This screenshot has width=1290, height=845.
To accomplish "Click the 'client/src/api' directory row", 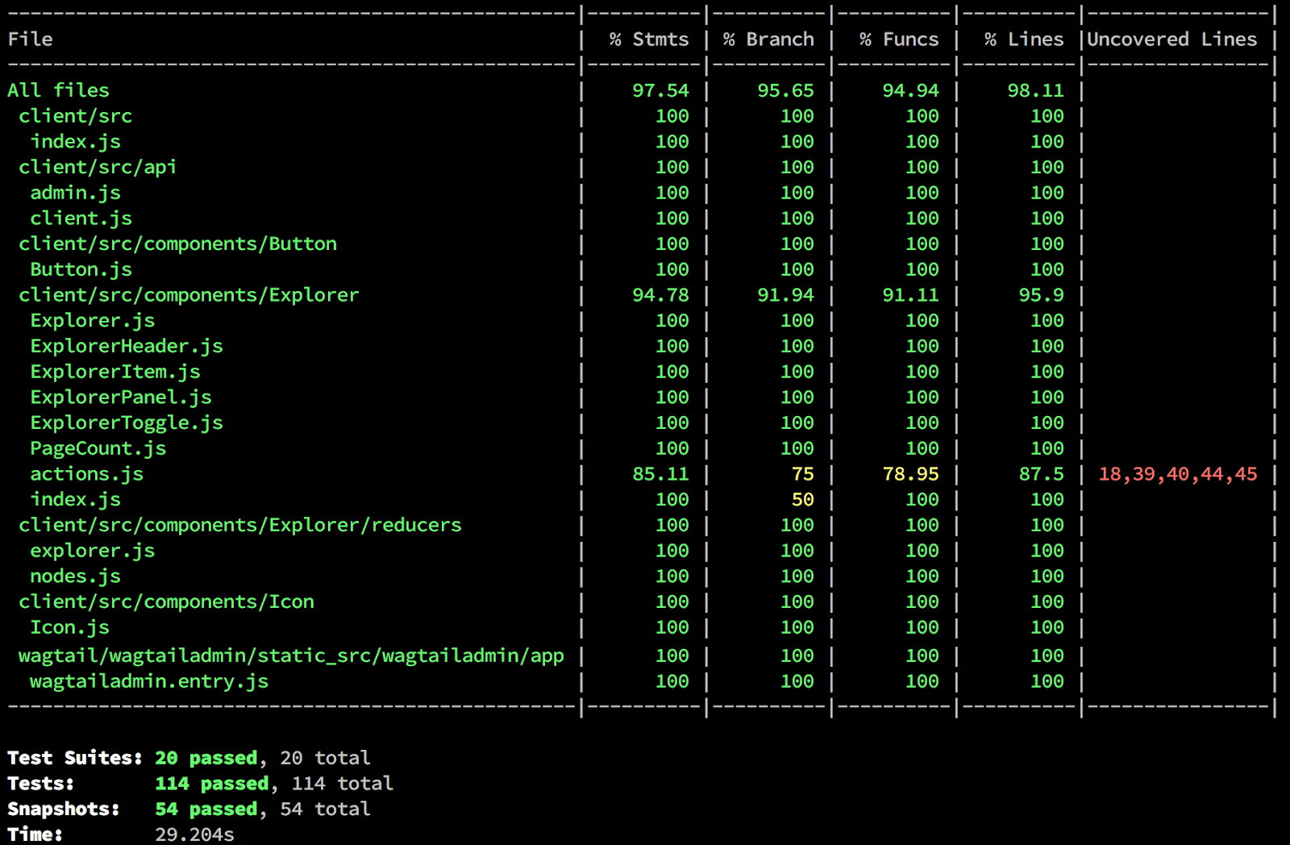I will click(98, 167).
